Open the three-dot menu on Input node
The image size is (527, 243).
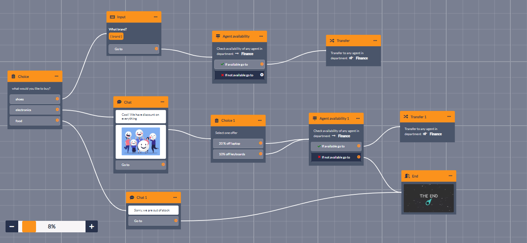pyautogui.click(x=156, y=17)
